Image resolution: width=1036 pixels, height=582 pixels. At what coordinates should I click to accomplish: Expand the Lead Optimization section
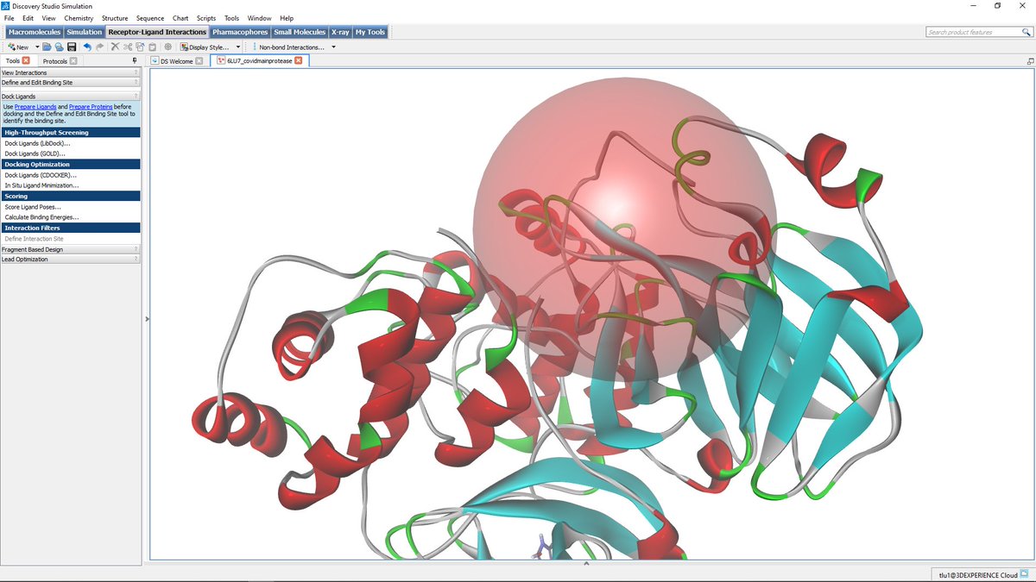point(136,259)
